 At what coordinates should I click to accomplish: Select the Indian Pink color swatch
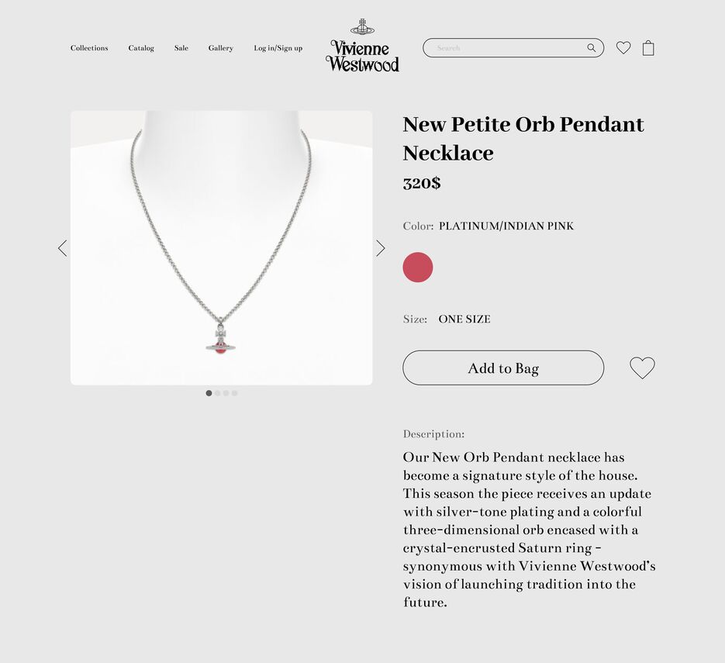coord(417,268)
